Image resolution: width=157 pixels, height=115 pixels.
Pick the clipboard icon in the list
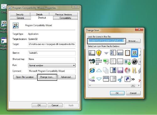point(127,53)
